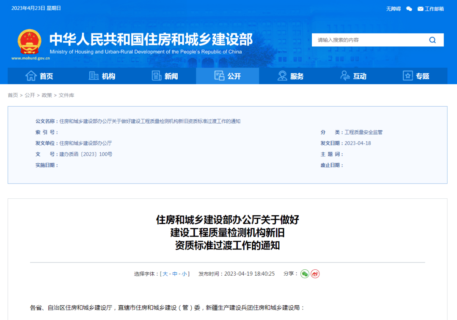Go to 首页 home navigation tab
Viewport: 457px width, 320px height.
pos(39,76)
